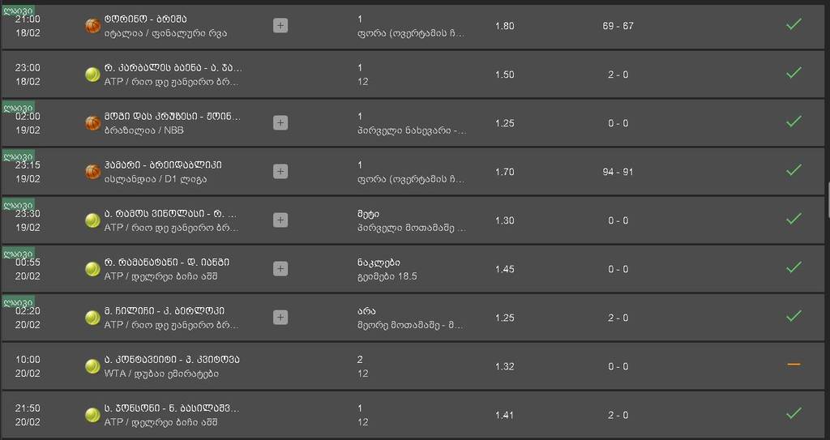
Task: Click the tennis ball icon in the WTA დუბაი row
Action: [x=92, y=366]
